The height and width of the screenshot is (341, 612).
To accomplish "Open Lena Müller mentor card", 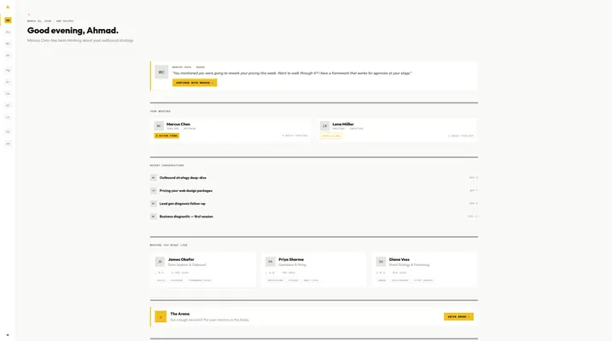I will pos(397,130).
